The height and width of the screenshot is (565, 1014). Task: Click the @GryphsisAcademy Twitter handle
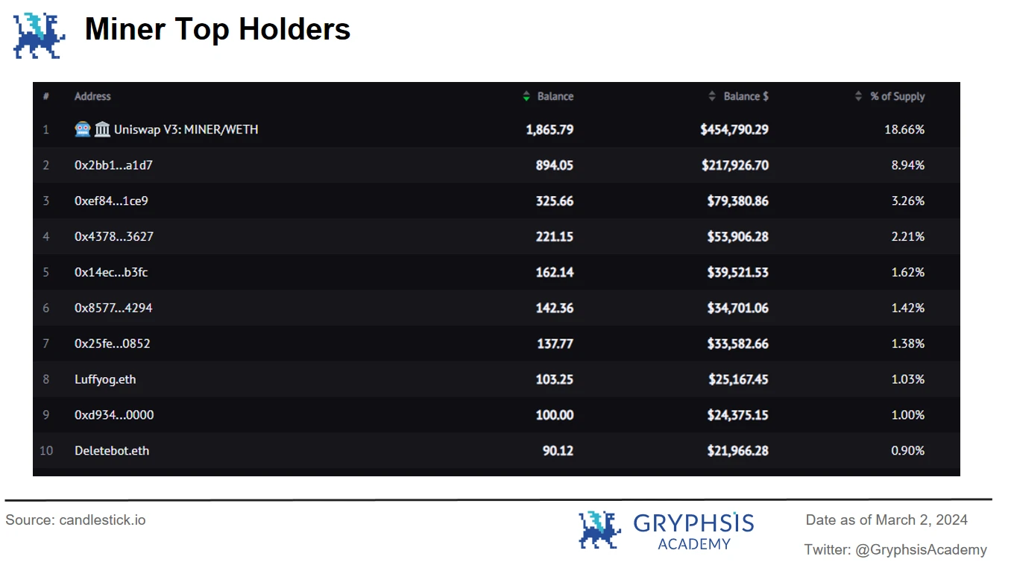click(x=921, y=550)
